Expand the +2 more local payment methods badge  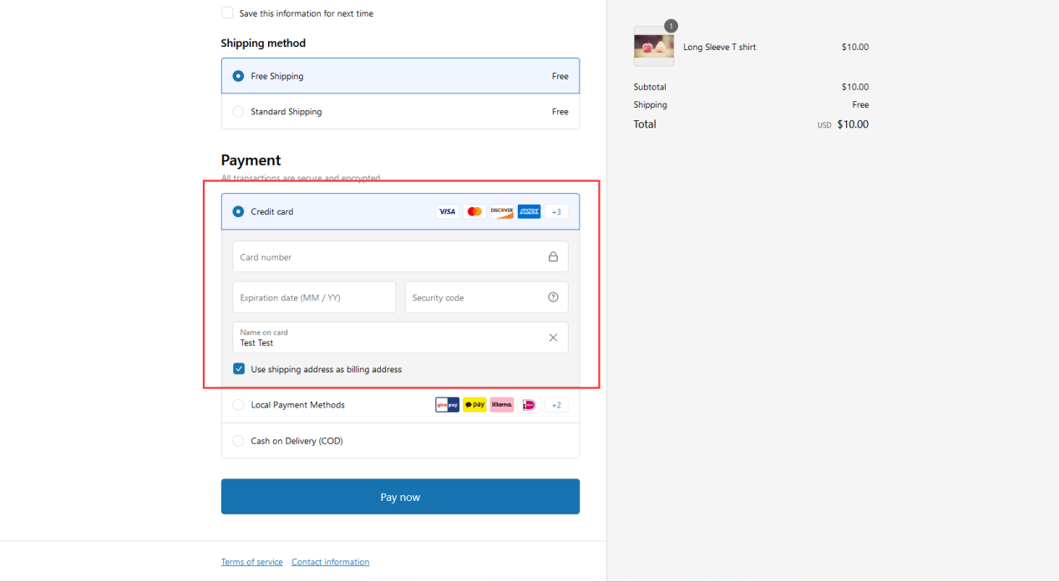tap(556, 405)
